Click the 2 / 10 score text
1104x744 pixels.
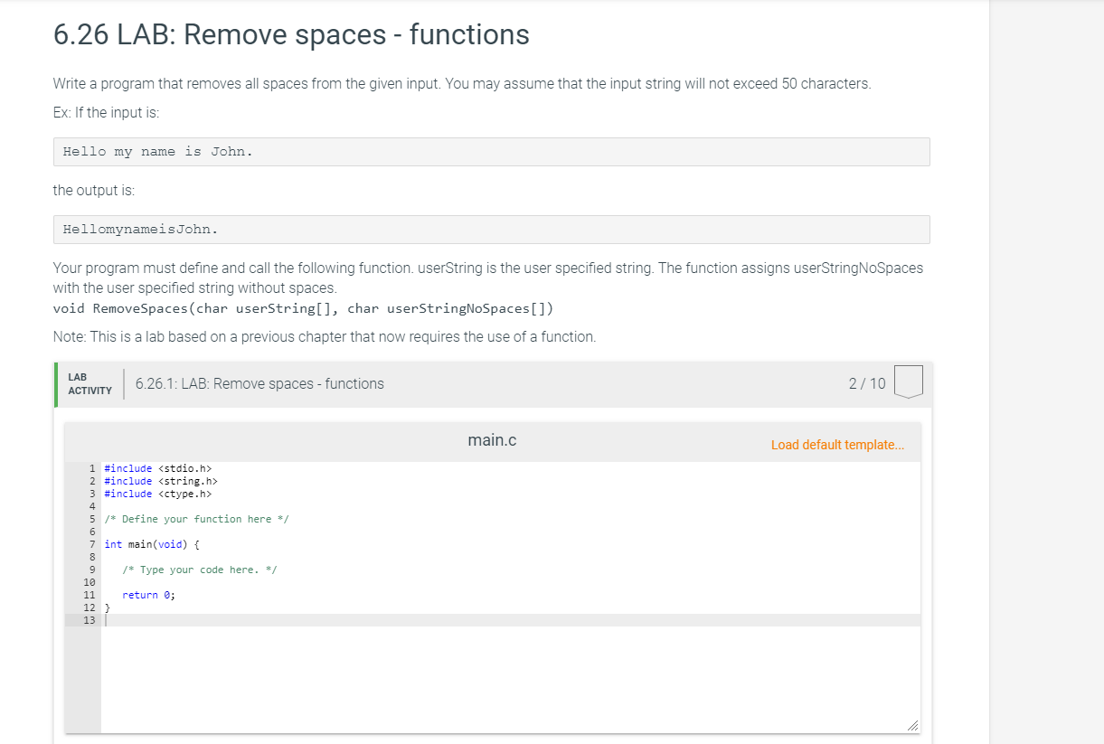click(866, 384)
